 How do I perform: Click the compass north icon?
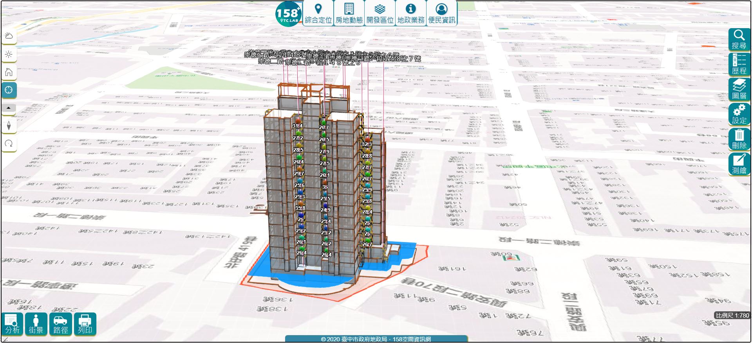pos(9,126)
